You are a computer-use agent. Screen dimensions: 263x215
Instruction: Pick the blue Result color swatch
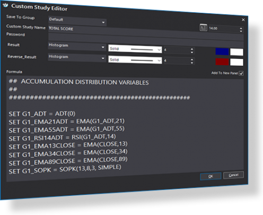point(222,51)
